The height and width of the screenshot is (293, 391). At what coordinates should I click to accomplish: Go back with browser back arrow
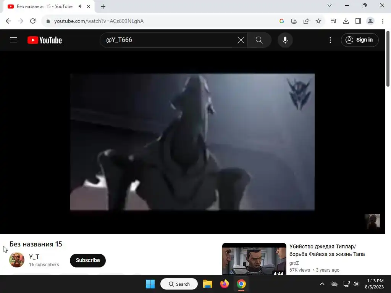pyautogui.click(x=8, y=21)
